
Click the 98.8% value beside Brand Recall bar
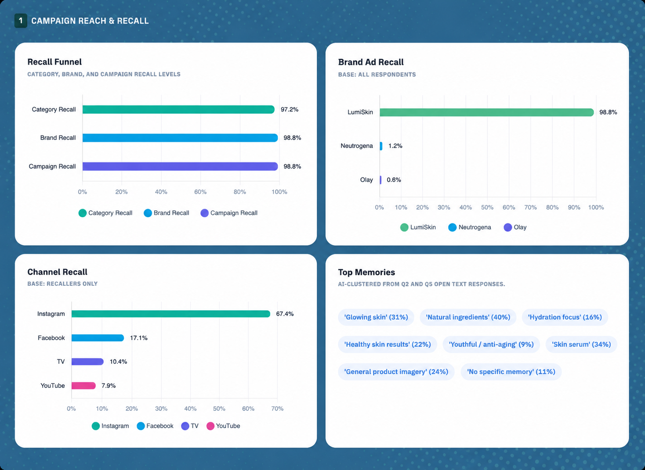tap(292, 138)
